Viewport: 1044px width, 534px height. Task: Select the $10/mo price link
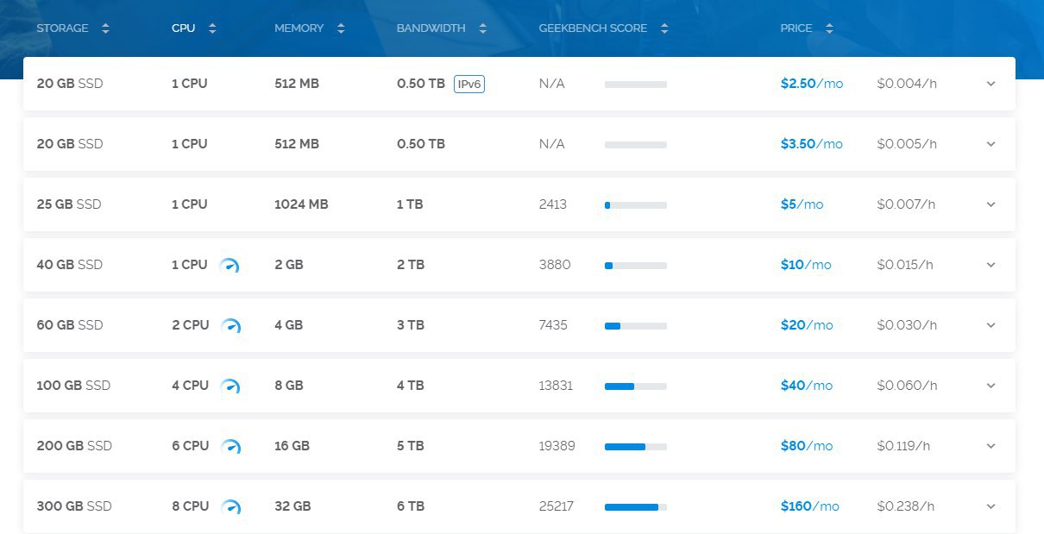pos(805,265)
